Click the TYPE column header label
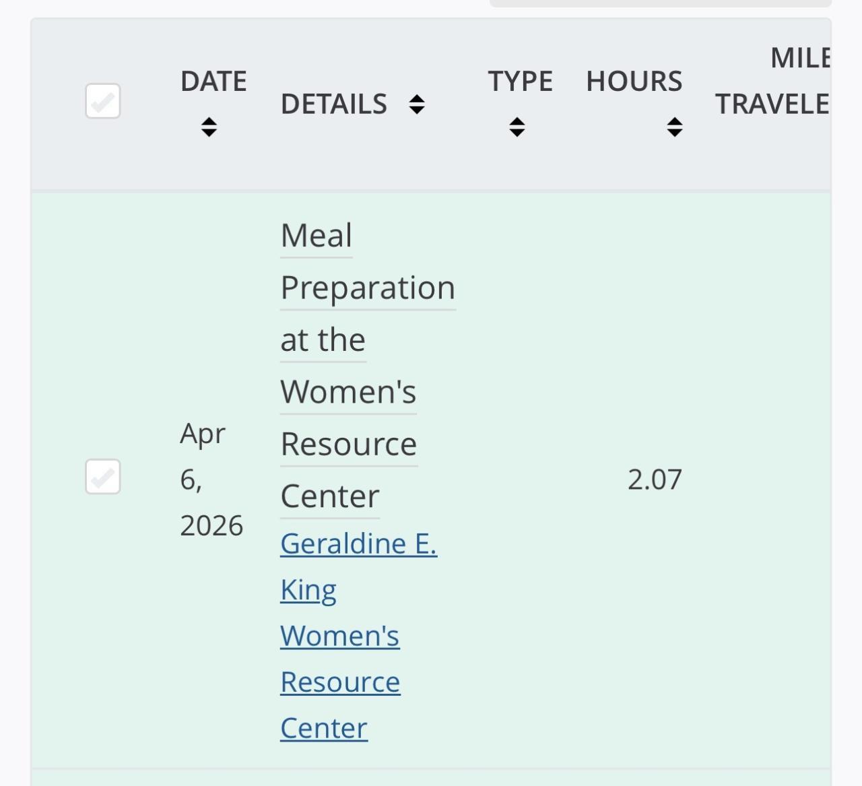Image resolution: width=862 pixels, height=786 pixels. (x=520, y=81)
